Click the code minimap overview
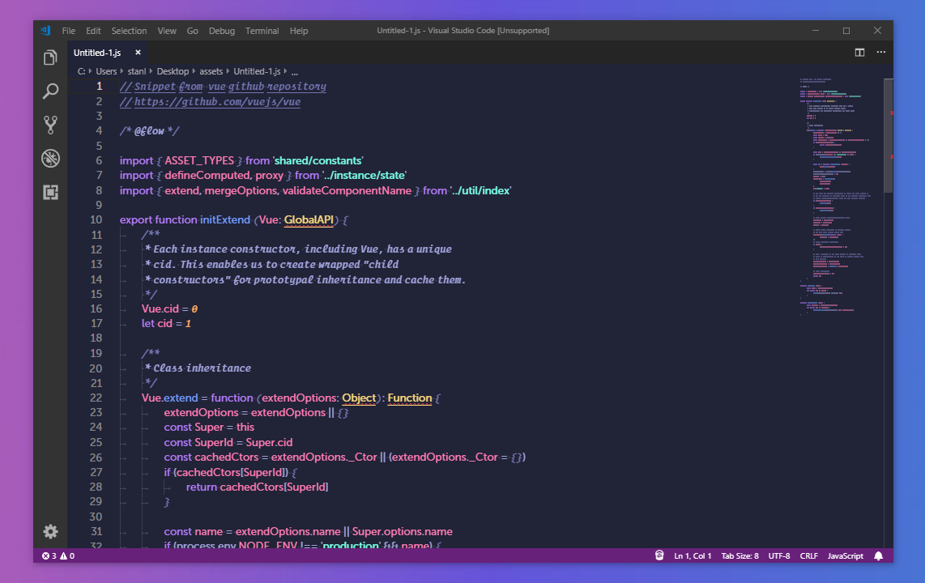Image resolution: width=925 pixels, height=583 pixels. coord(835,196)
